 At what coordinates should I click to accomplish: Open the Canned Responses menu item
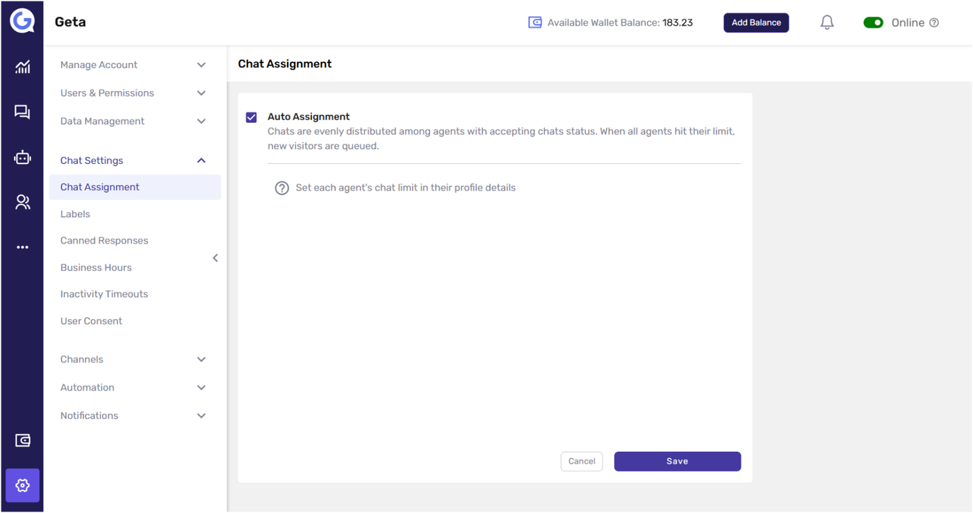104,241
